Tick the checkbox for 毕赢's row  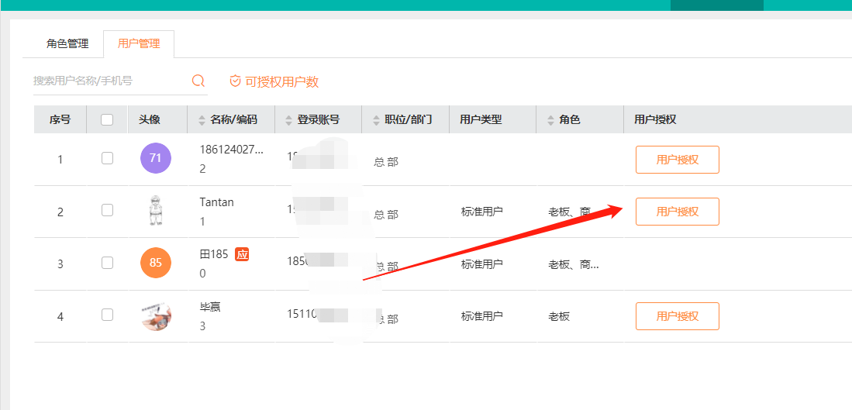[x=107, y=315]
